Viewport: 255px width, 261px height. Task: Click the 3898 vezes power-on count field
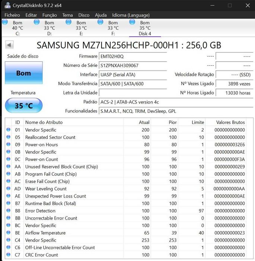235,84
